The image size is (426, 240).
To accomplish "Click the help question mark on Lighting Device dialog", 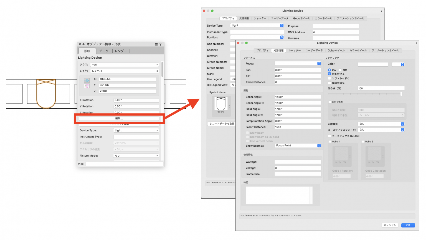I will (x=416, y=43).
